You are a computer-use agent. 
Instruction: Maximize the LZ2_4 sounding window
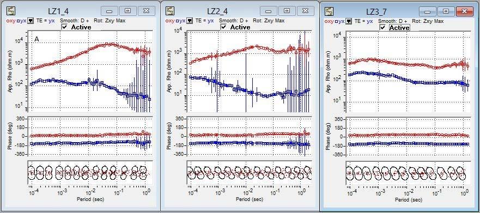[x=287, y=11]
